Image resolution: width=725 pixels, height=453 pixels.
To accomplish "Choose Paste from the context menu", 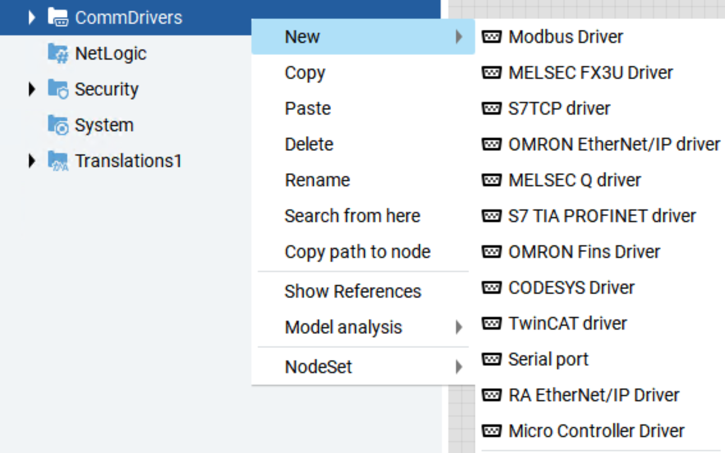I will click(363, 109).
